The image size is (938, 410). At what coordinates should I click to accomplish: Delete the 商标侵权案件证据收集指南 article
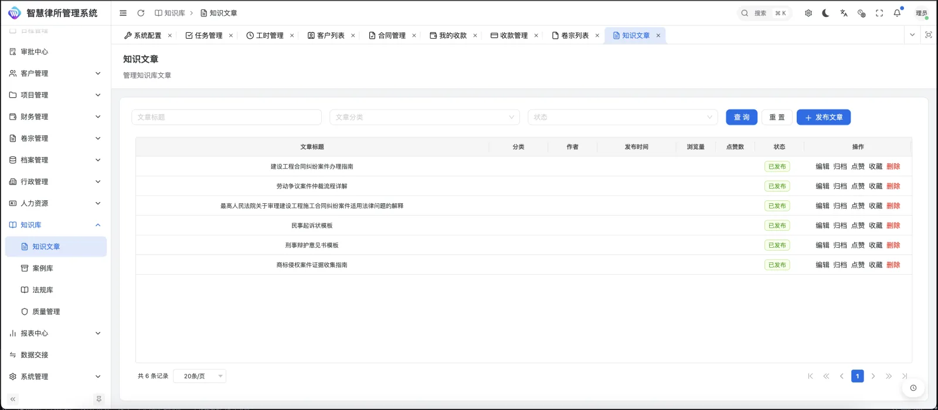[x=893, y=265]
